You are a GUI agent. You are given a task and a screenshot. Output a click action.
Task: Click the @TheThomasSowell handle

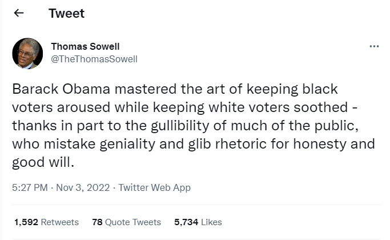[94, 59]
